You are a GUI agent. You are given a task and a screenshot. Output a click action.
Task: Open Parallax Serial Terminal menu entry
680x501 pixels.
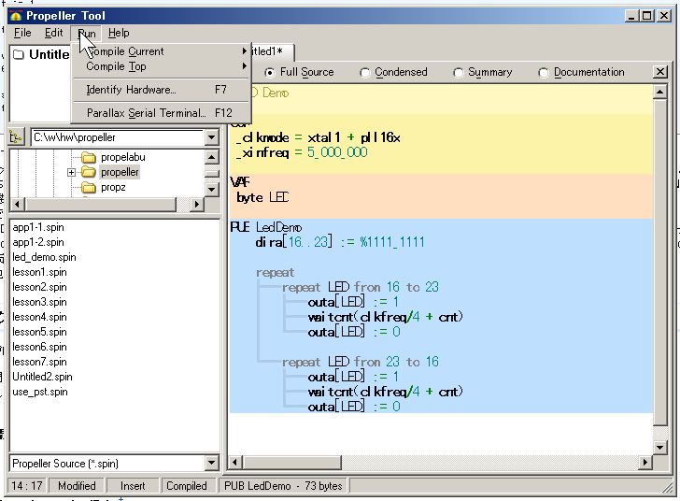tap(145, 113)
